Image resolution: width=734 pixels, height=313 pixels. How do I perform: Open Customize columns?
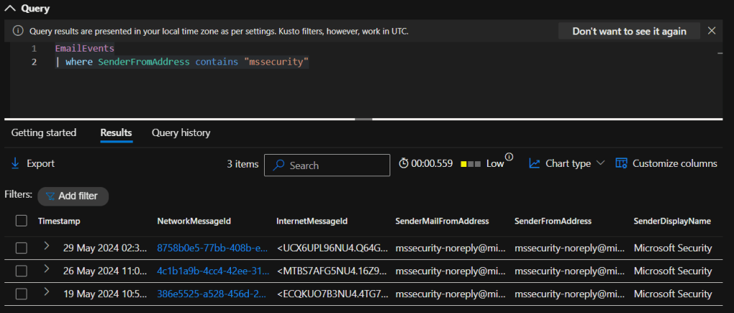coord(666,163)
